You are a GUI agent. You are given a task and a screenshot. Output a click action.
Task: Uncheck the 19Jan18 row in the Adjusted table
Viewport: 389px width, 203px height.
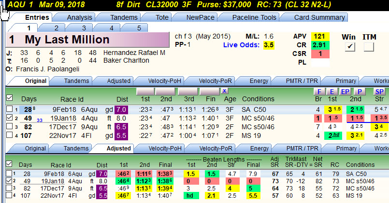coord(9,181)
